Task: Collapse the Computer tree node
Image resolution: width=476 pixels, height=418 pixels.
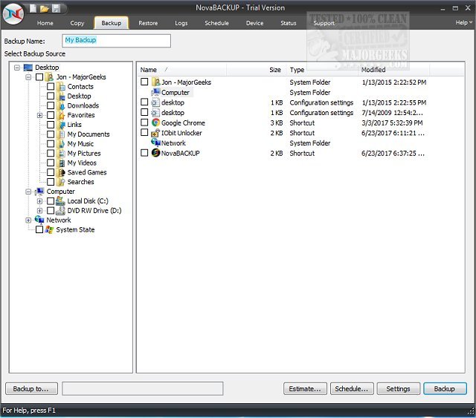Action: coord(28,192)
